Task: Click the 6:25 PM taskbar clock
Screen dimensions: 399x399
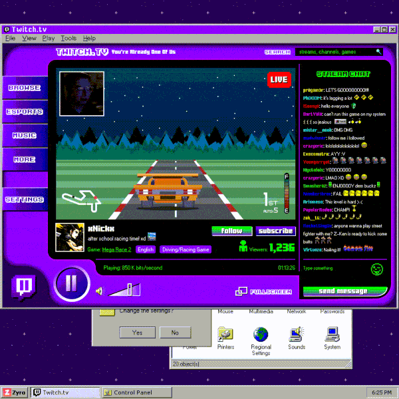Action: tap(382, 392)
